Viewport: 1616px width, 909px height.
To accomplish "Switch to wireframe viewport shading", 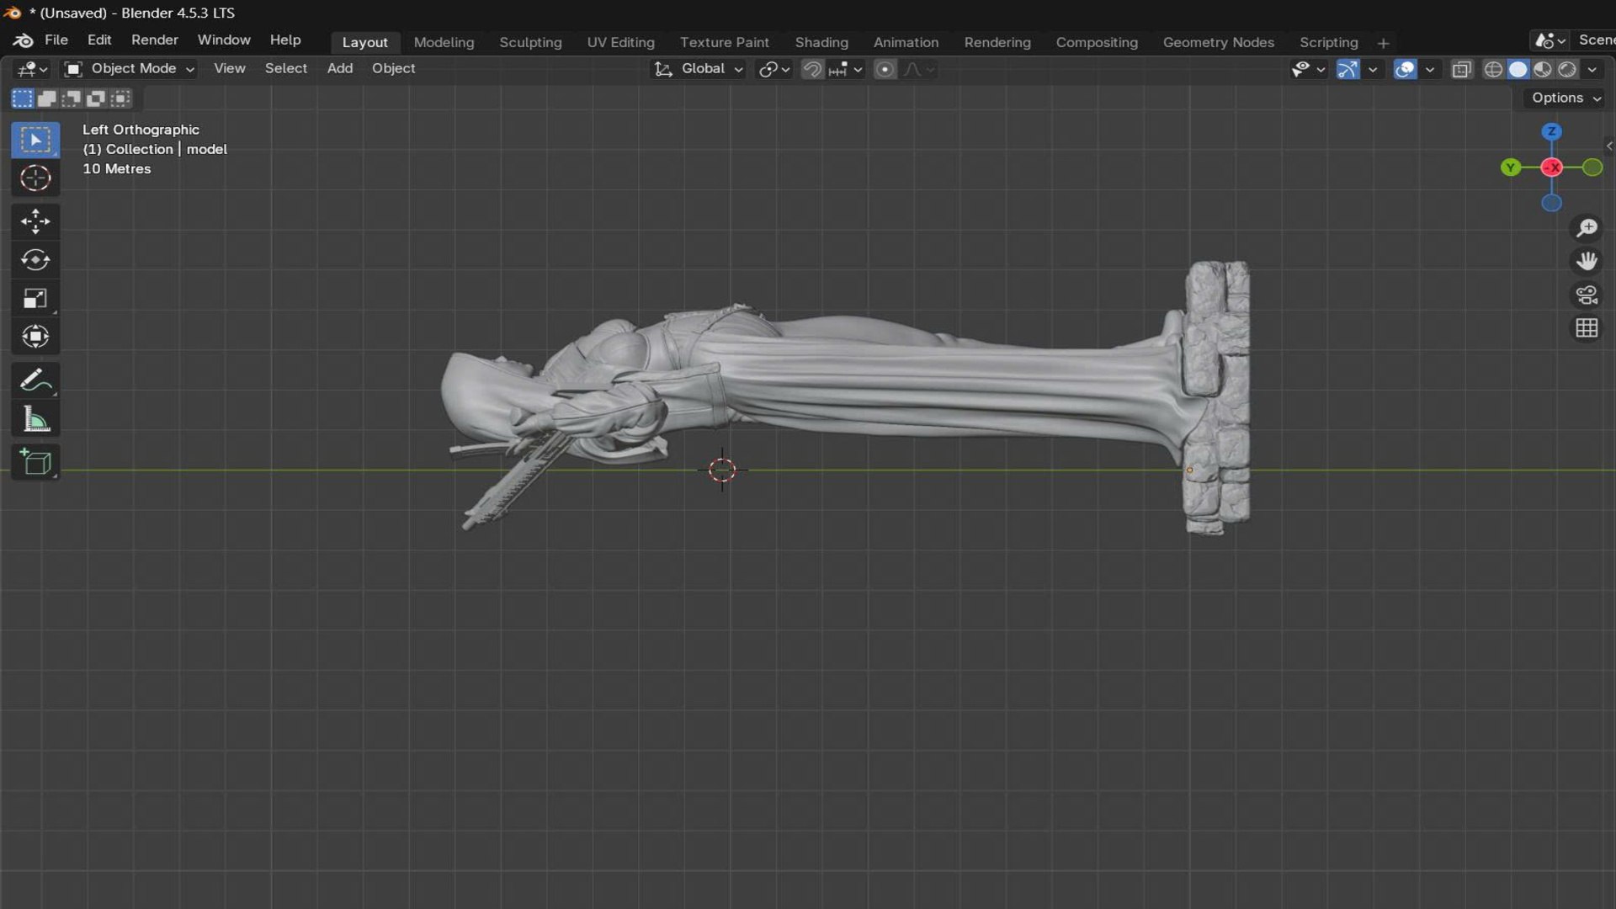I will [1493, 69].
